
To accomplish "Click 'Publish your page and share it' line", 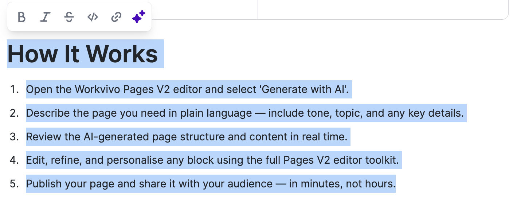I will click(211, 184).
